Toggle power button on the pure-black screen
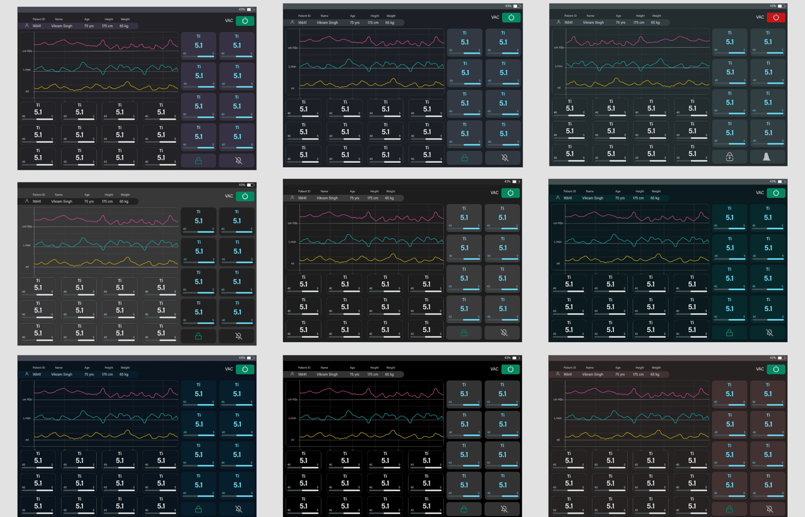 [x=510, y=369]
